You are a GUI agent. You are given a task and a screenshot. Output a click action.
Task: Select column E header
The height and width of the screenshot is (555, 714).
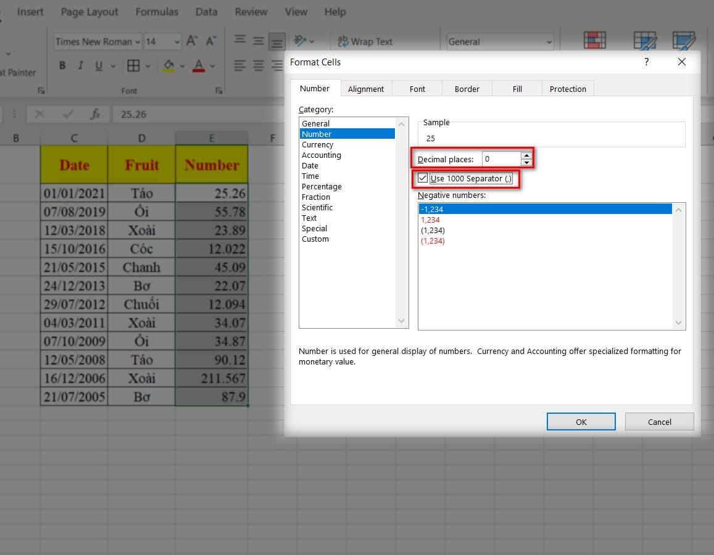212,138
